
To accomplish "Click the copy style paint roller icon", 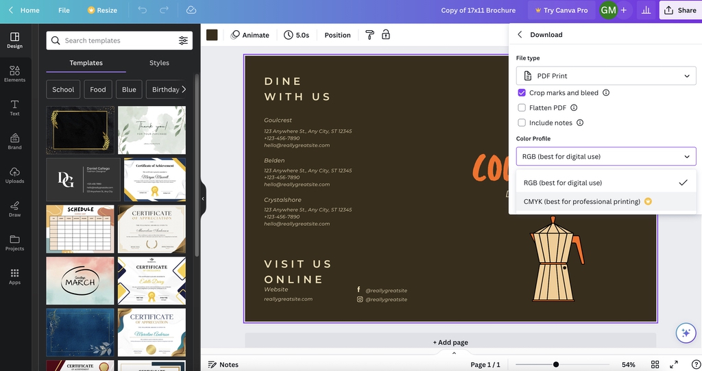I will pos(370,35).
